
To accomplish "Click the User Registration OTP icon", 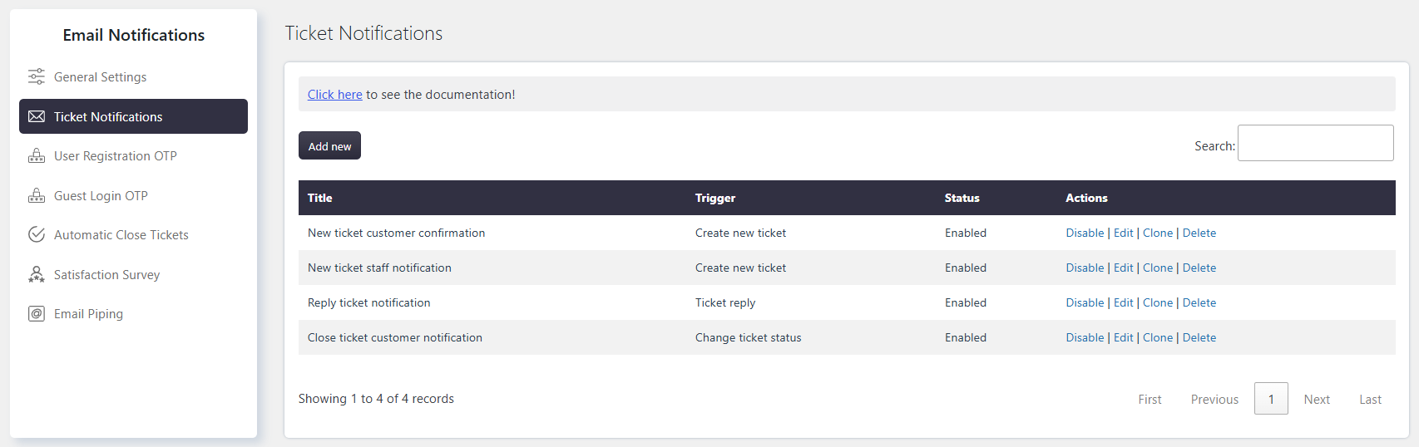I will point(37,155).
